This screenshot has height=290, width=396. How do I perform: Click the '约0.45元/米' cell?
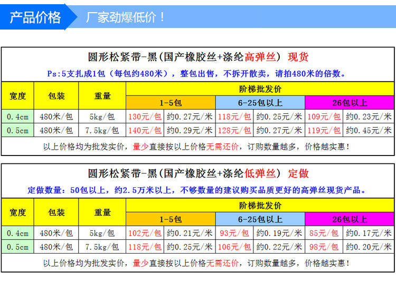click(369, 130)
